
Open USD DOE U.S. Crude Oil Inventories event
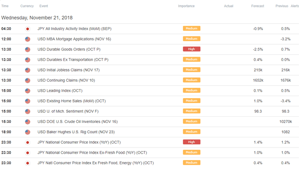click(78, 122)
